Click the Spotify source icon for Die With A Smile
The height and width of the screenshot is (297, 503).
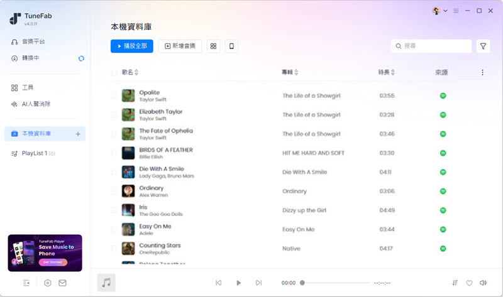[x=443, y=172]
